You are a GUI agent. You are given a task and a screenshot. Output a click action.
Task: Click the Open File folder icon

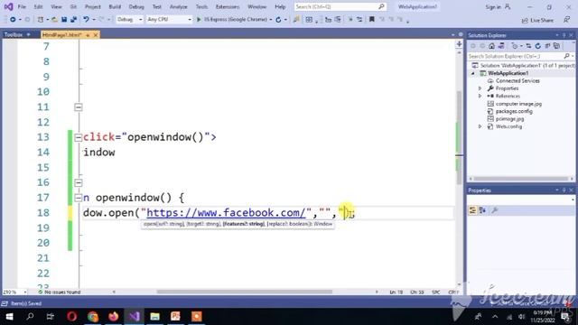(x=54, y=20)
